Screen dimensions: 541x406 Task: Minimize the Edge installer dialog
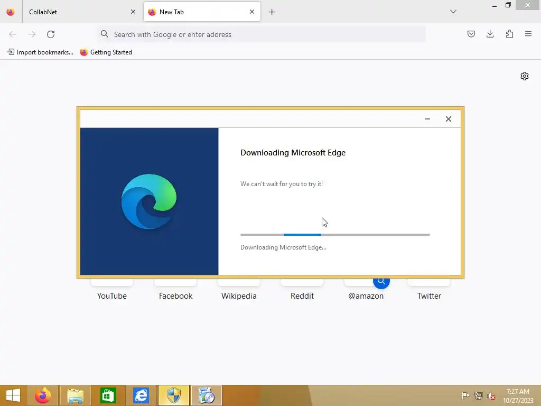click(x=427, y=119)
